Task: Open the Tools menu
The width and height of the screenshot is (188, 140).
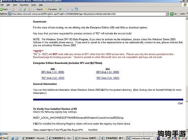Action: (34, 5)
